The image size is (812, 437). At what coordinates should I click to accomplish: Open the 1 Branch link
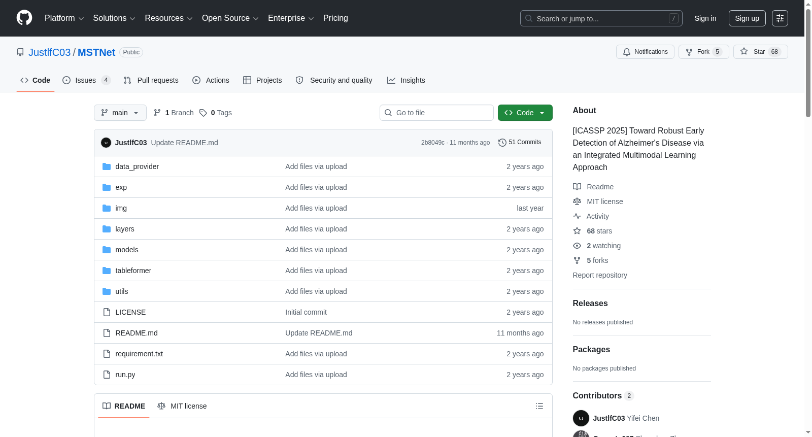coord(174,113)
